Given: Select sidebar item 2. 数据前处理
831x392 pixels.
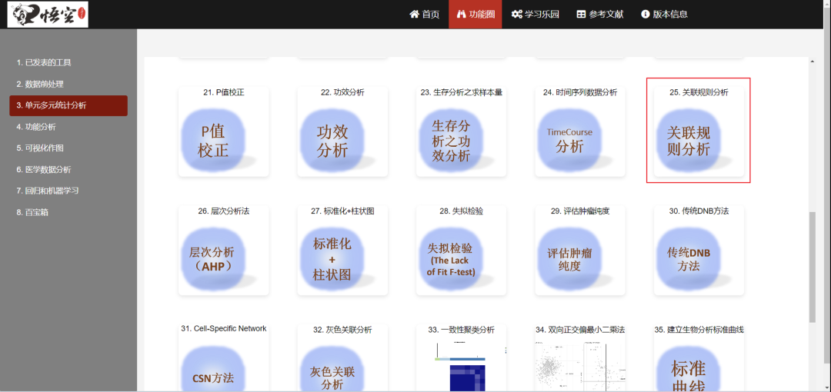Looking at the screenshot, I should tap(68, 85).
